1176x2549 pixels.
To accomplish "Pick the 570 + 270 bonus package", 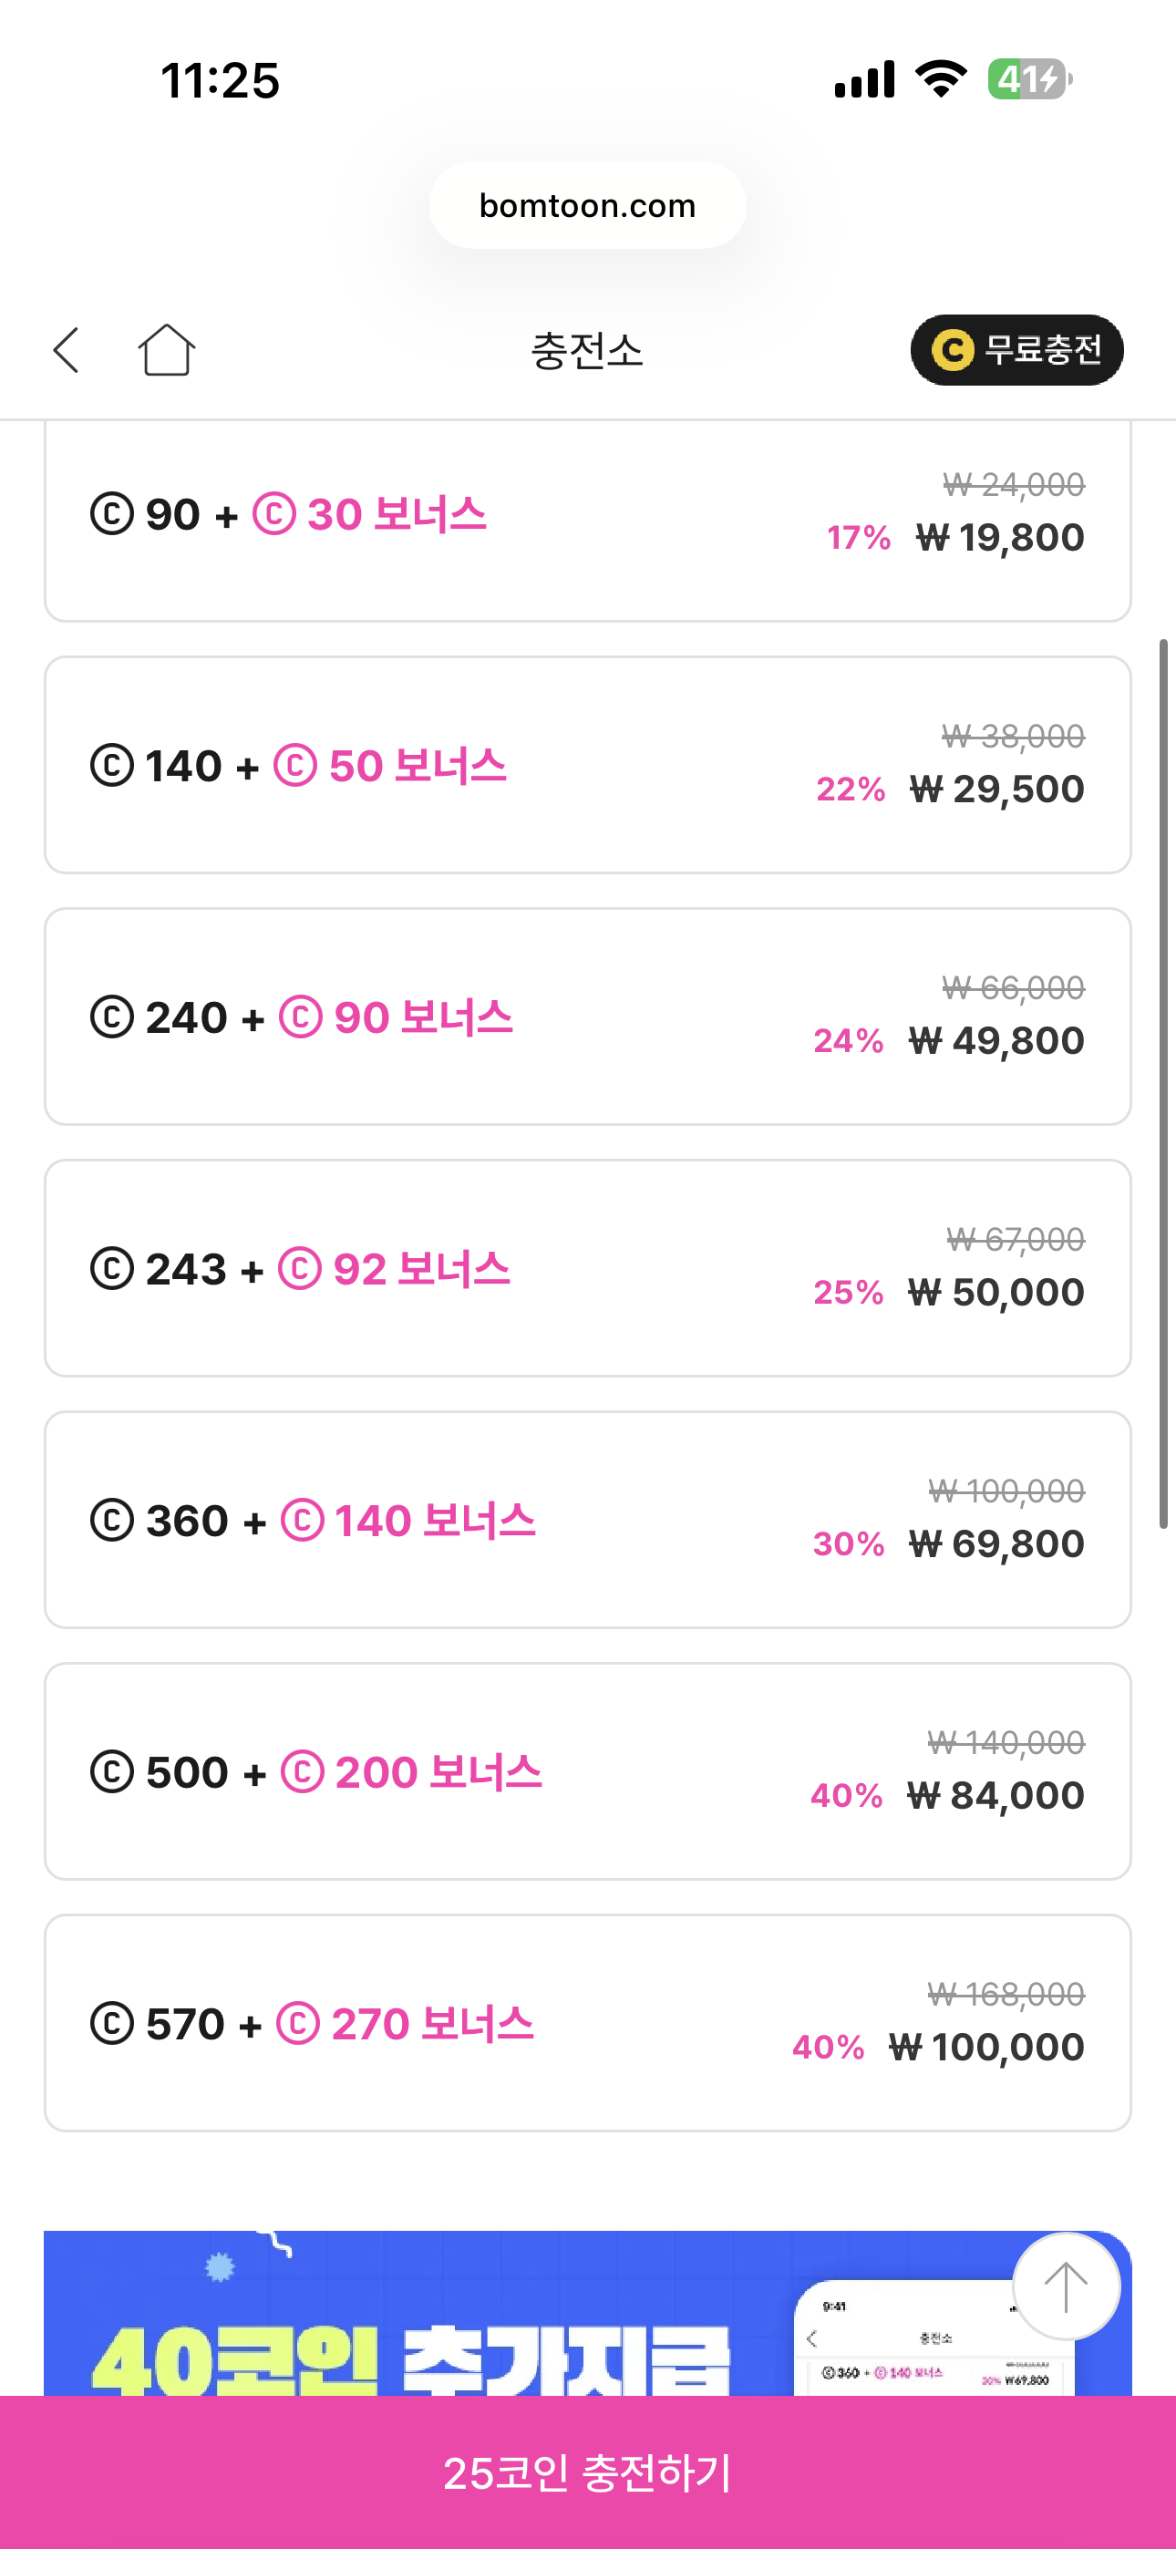I will coord(587,2023).
